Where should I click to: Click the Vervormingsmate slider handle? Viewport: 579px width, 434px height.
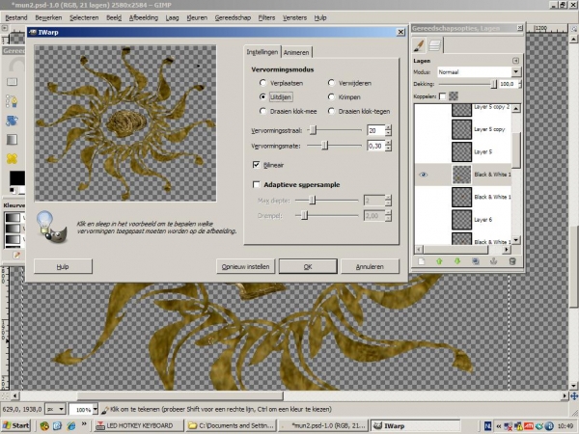tap(324, 146)
